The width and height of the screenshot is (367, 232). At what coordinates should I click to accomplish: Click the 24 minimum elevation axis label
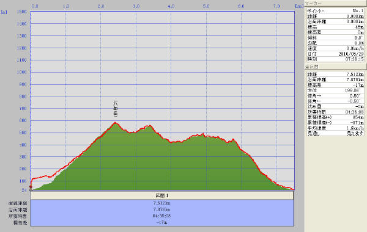click(x=24, y=190)
